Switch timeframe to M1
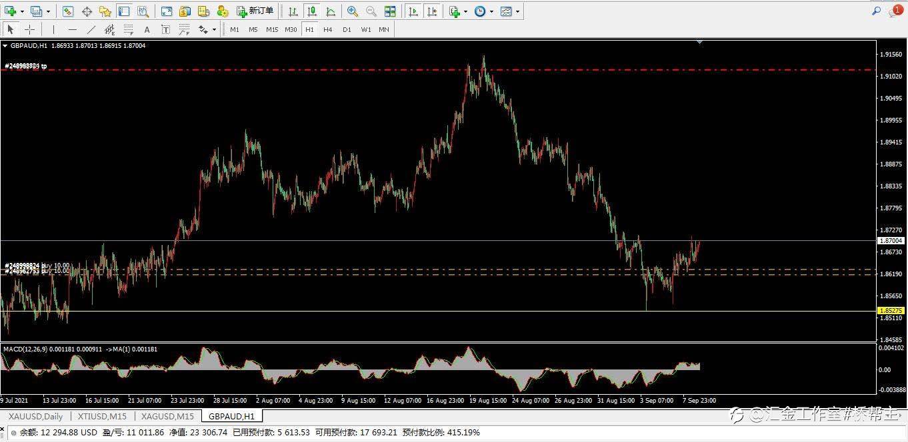 235,29
